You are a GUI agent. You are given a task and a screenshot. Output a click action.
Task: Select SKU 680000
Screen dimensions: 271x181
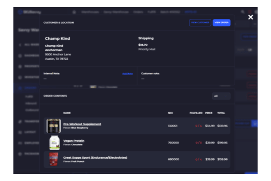(173, 159)
